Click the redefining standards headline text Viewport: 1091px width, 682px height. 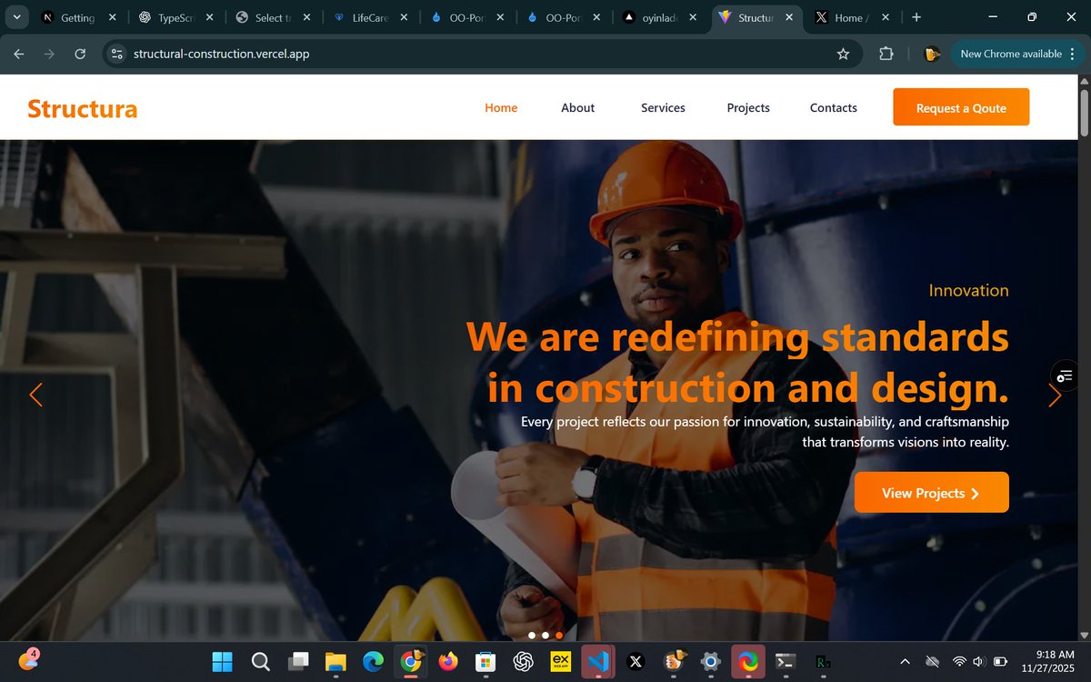[x=737, y=363]
